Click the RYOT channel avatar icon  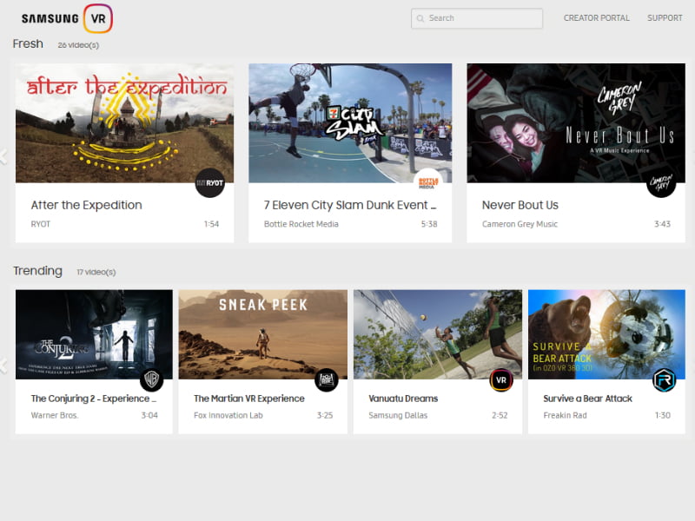[209, 182]
